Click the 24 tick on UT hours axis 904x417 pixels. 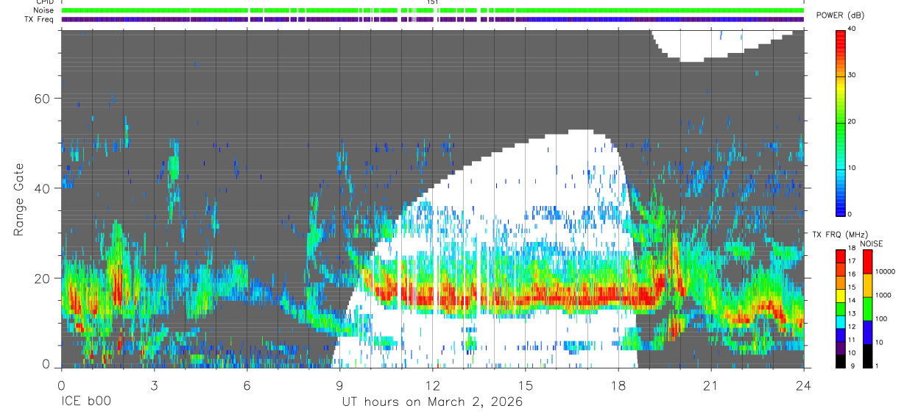(804, 385)
